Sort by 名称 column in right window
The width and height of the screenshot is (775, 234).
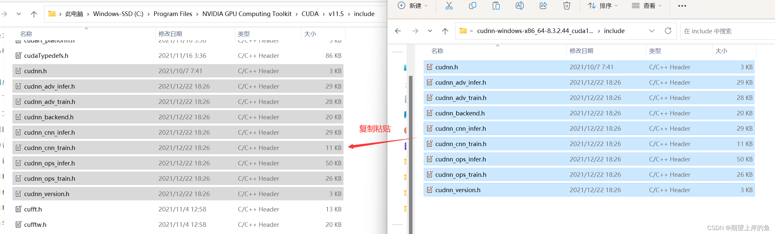pos(437,51)
